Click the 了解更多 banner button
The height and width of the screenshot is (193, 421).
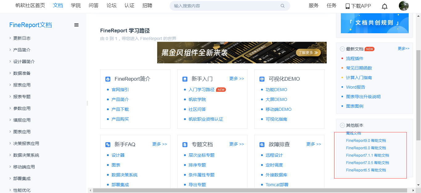(x=308, y=53)
